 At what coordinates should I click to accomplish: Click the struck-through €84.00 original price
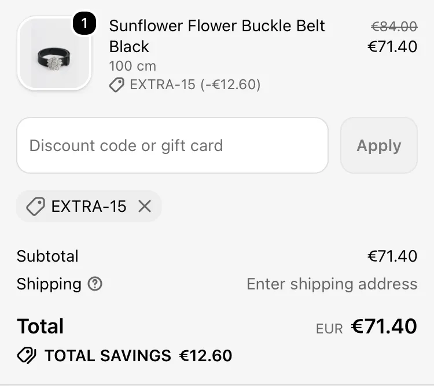394,27
